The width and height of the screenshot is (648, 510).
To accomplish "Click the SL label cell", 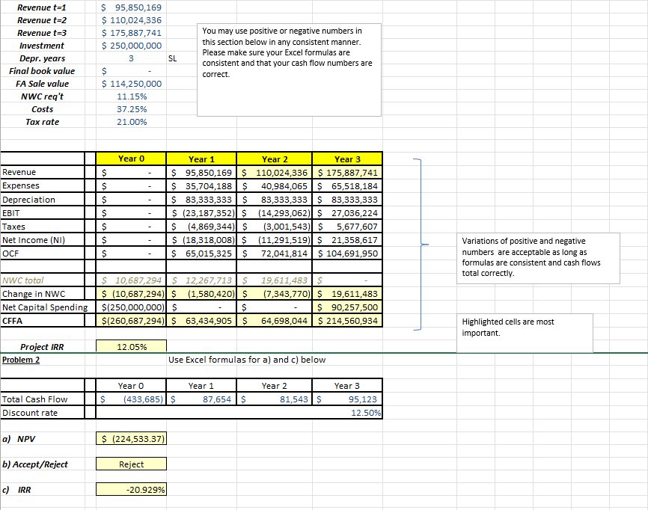I will click(x=171, y=58).
